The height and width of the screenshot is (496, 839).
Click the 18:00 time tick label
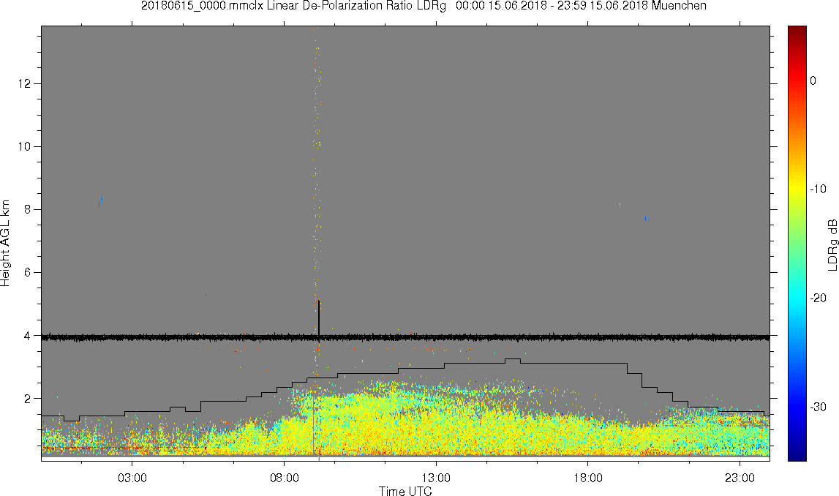(x=588, y=478)
